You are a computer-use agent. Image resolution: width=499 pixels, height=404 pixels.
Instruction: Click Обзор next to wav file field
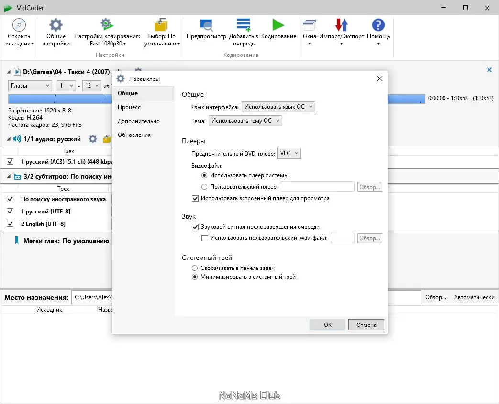pos(369,238)
